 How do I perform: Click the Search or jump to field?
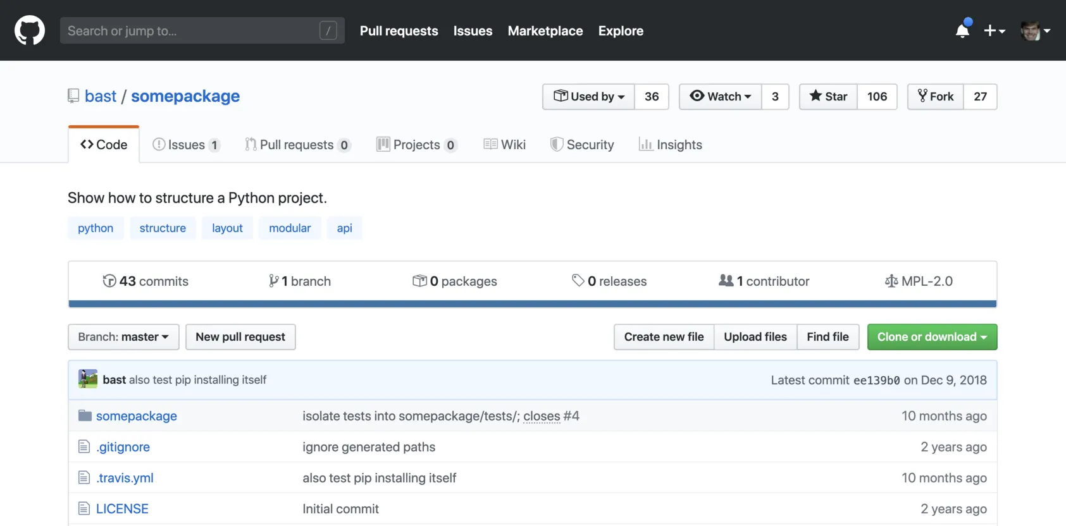[x=202, y=30]
